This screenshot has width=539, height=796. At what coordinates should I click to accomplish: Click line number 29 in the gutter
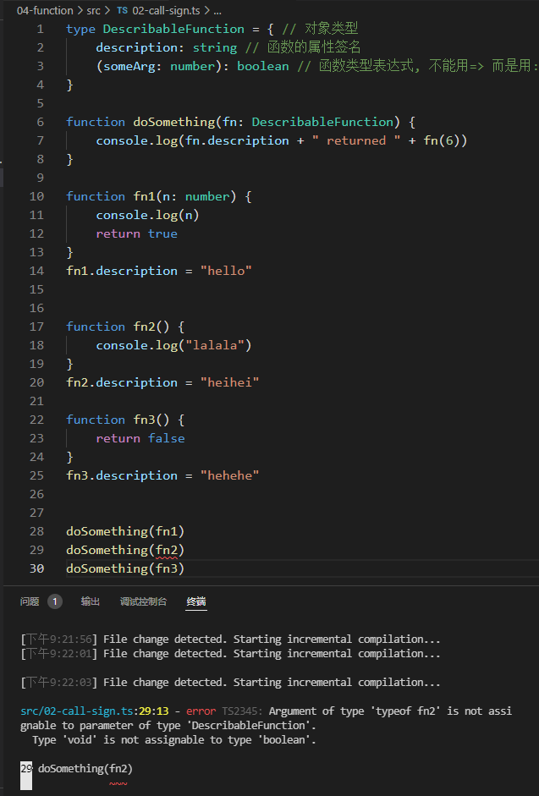36,550
